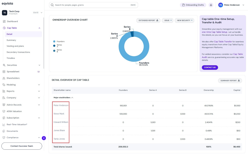Click the Dashboard icon in sidebar
Viewport: 248px width, 155px height.
tap(4, 21)
